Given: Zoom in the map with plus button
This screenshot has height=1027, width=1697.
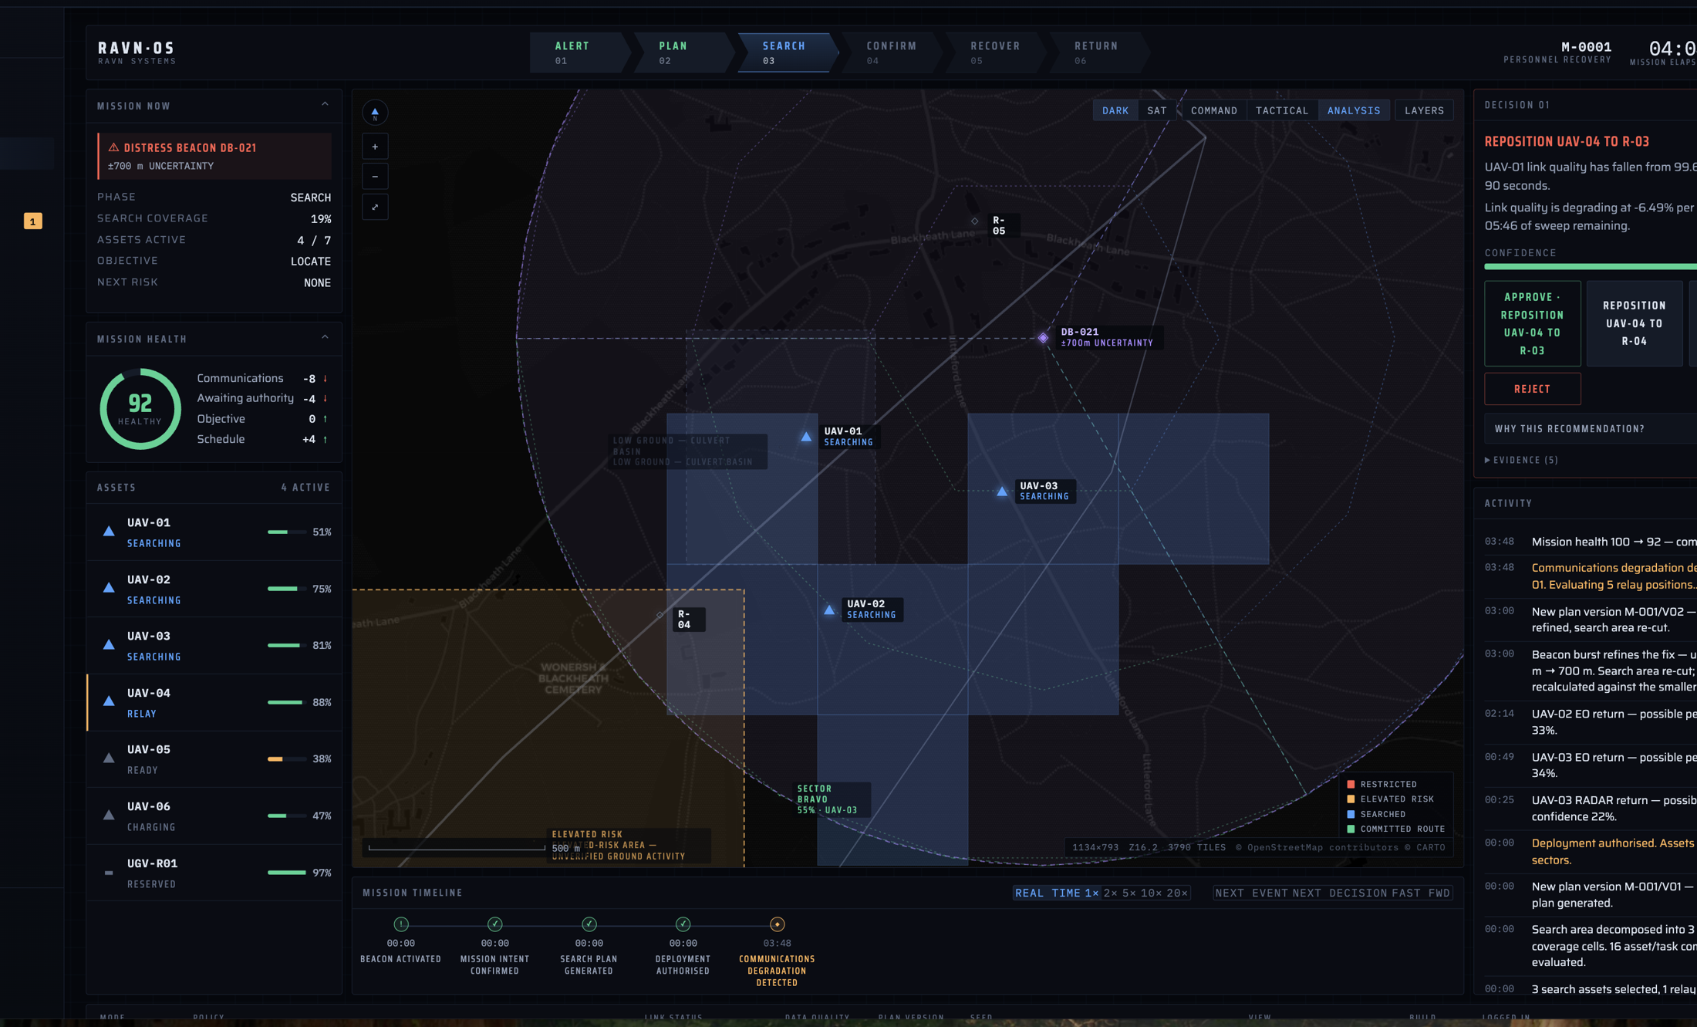Looking at the screenshot, I should 375,147.
